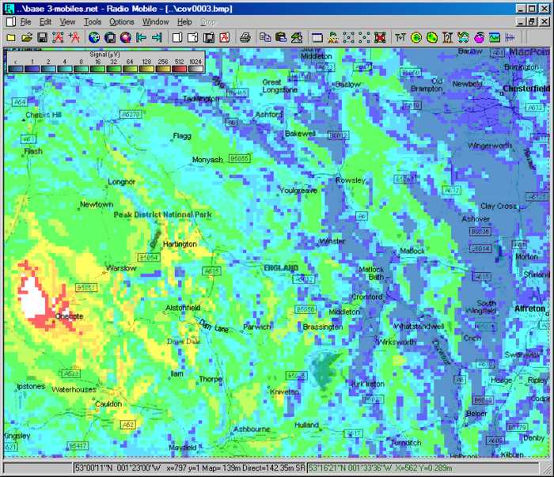The height and width of the screenshot is (477, 554).
Task: Click the scattered dots icon
Action: point(364,37)
